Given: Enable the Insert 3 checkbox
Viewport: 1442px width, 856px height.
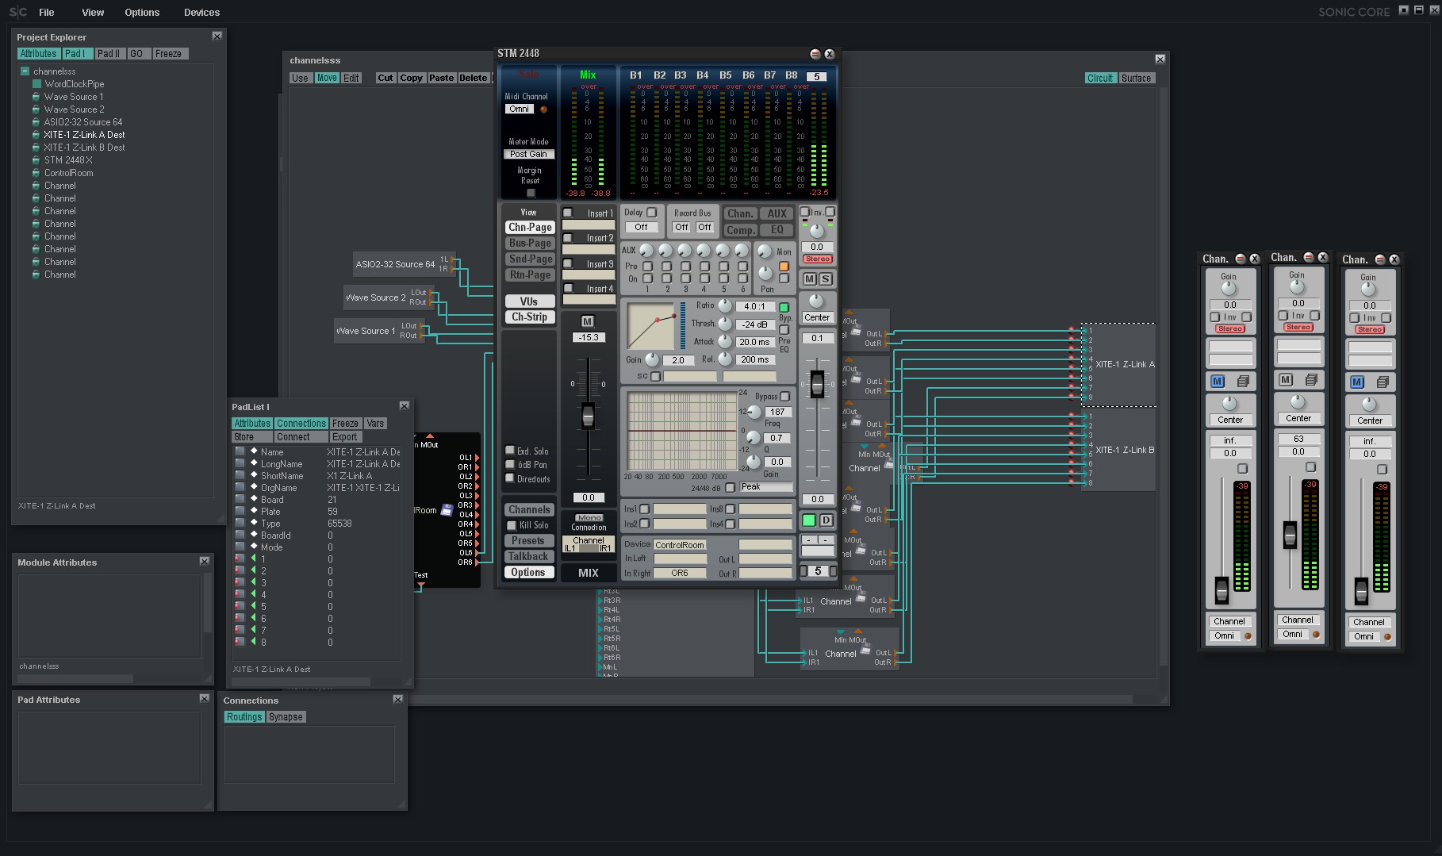Looking at the screenshot, I should click(x=568, y=263).
